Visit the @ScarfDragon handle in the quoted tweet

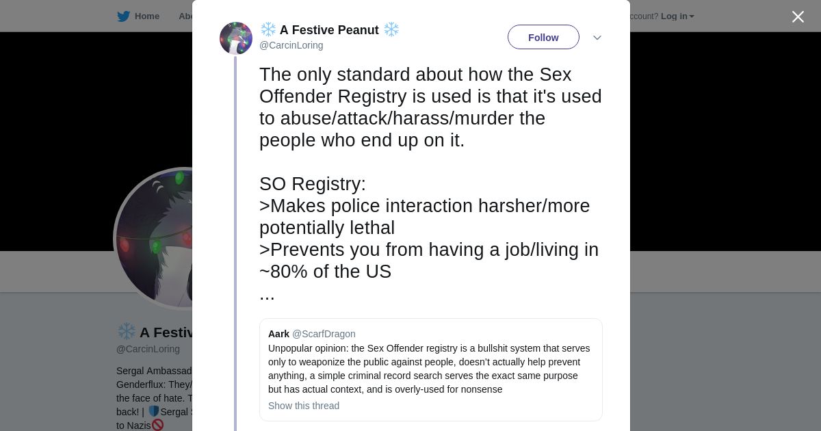pyautogui.click(x=324, y=334)
